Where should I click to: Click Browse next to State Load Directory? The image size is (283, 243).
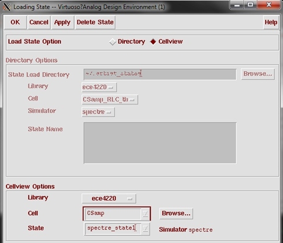(258, 74)
